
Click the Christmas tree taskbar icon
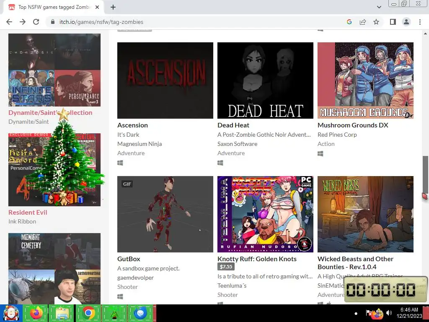pyautogui.click(x=114, y=313)
